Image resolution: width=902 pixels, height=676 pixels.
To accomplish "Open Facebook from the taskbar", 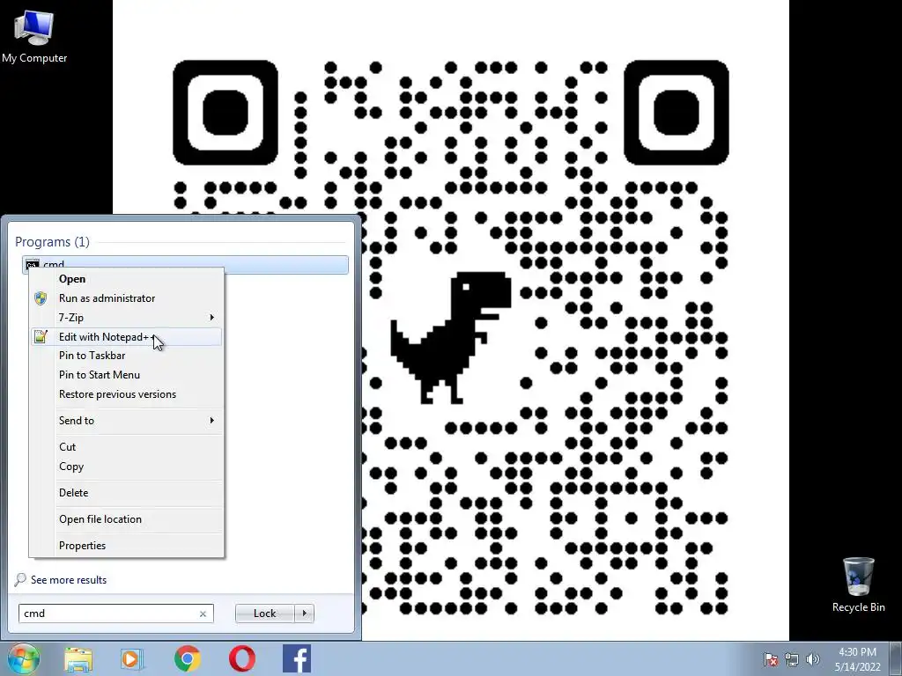I will [297, 658].
